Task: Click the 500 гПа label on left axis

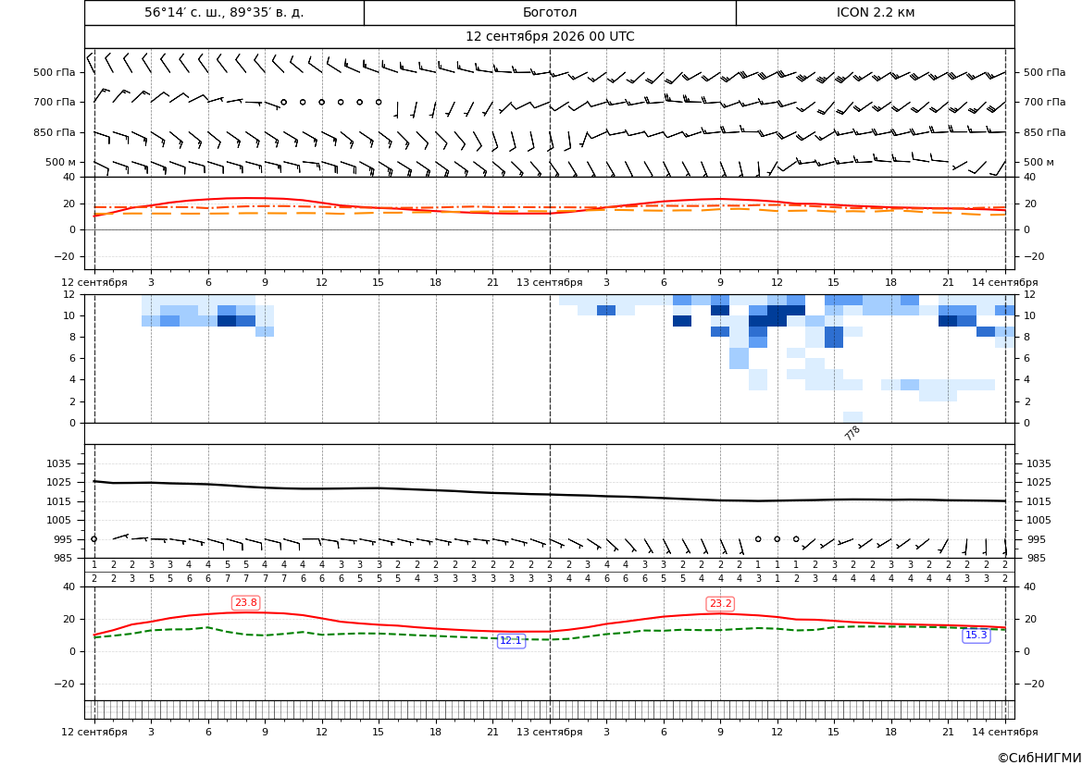Action: (x=54, y=72)
